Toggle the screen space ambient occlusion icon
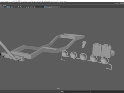This screenshot has height=93, width=124. 19,7
